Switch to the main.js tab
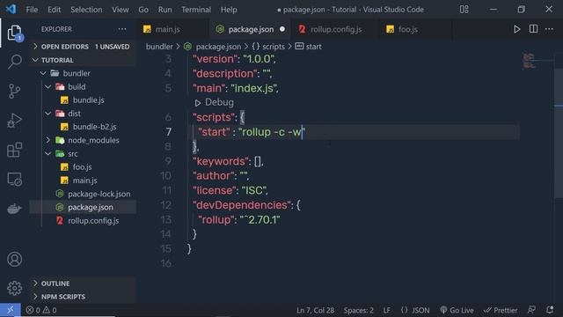Viewport: 563px width, 317px height. click(167, 29)
